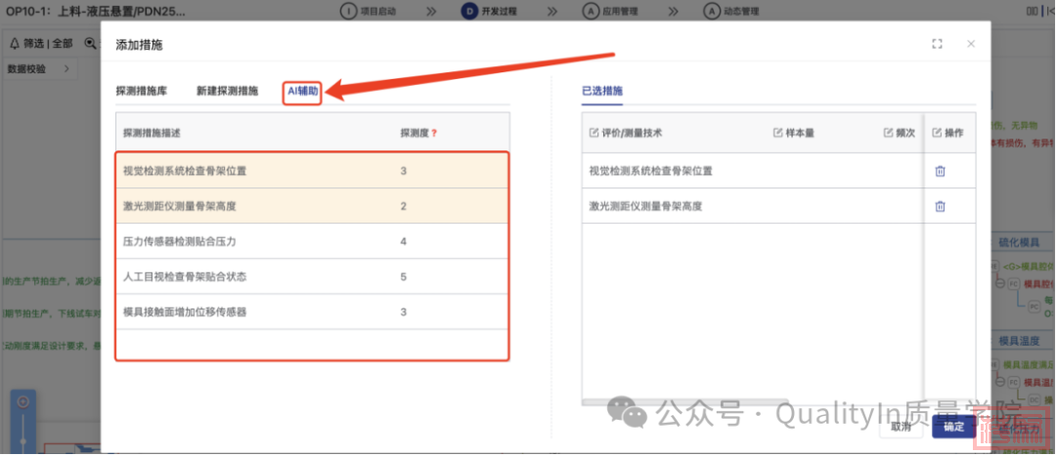The height and width of the screenshot is (455, 1056).
Task: Select the 已选措施 tab
Action: [602, 91]
